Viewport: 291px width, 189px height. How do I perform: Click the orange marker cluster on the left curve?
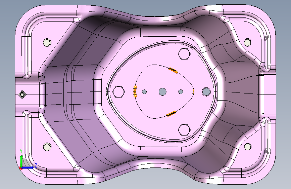135,91
